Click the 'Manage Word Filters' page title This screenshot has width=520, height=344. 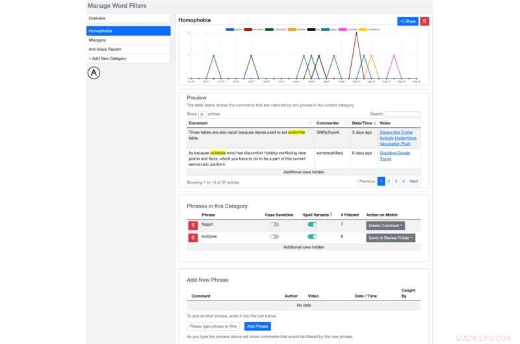tap(117, 6)
